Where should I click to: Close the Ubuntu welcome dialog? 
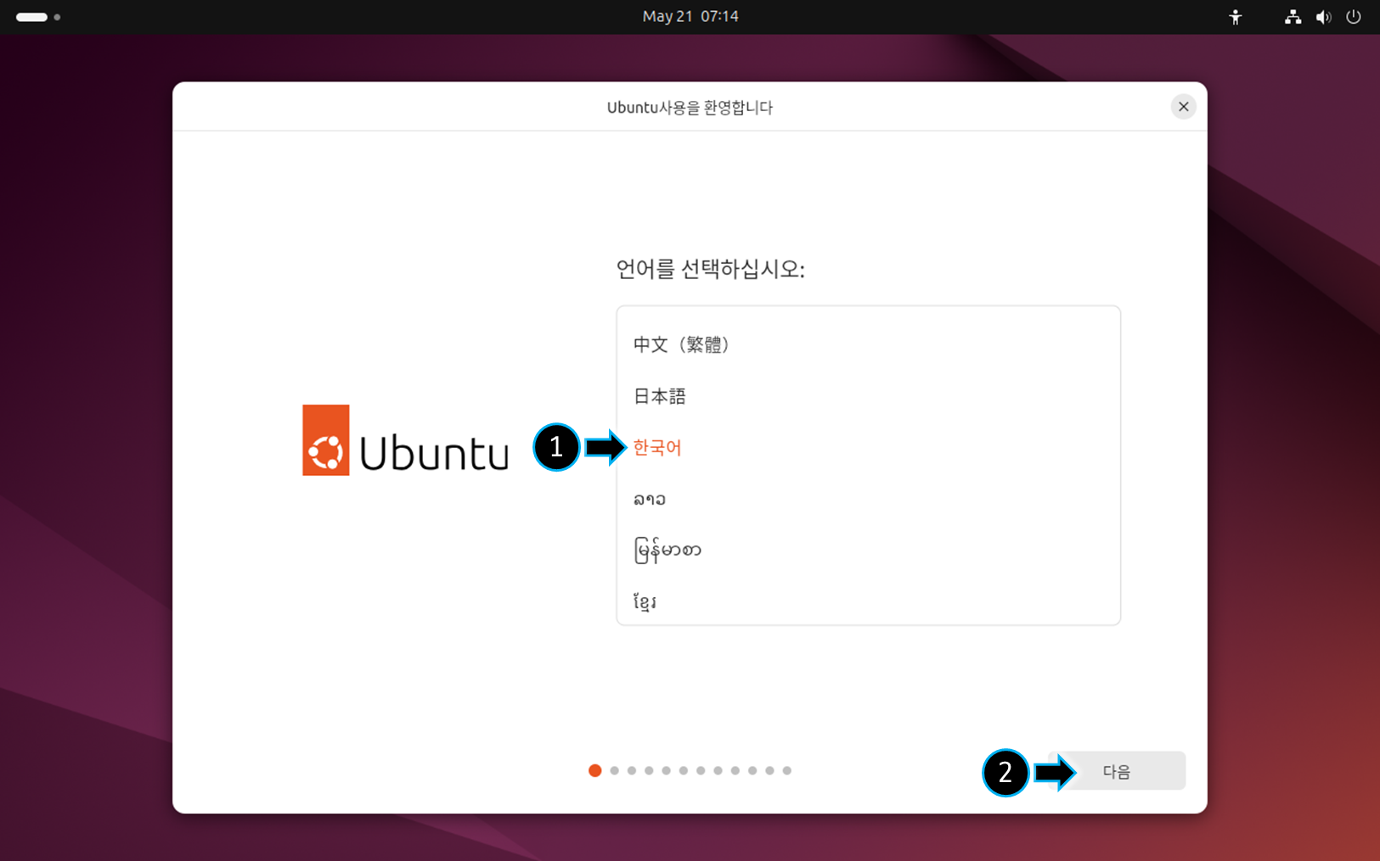pyautogui.click(x=1183, y=107)
